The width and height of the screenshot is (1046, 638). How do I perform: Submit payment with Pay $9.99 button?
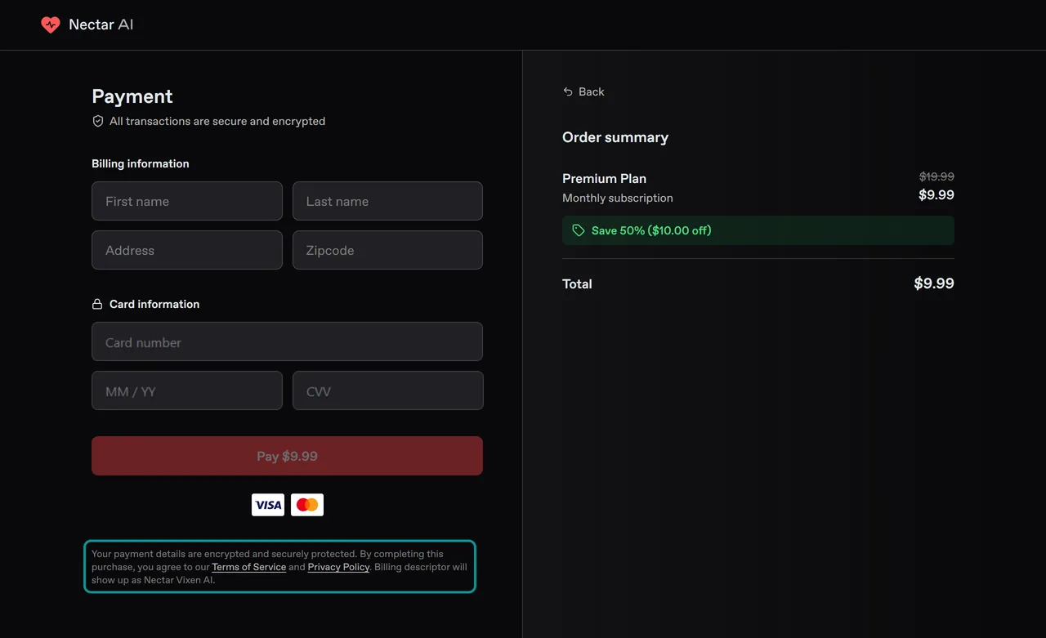point(287,456)
